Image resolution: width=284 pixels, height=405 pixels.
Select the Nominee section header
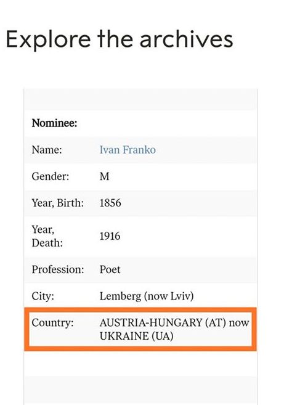point(54,123)
